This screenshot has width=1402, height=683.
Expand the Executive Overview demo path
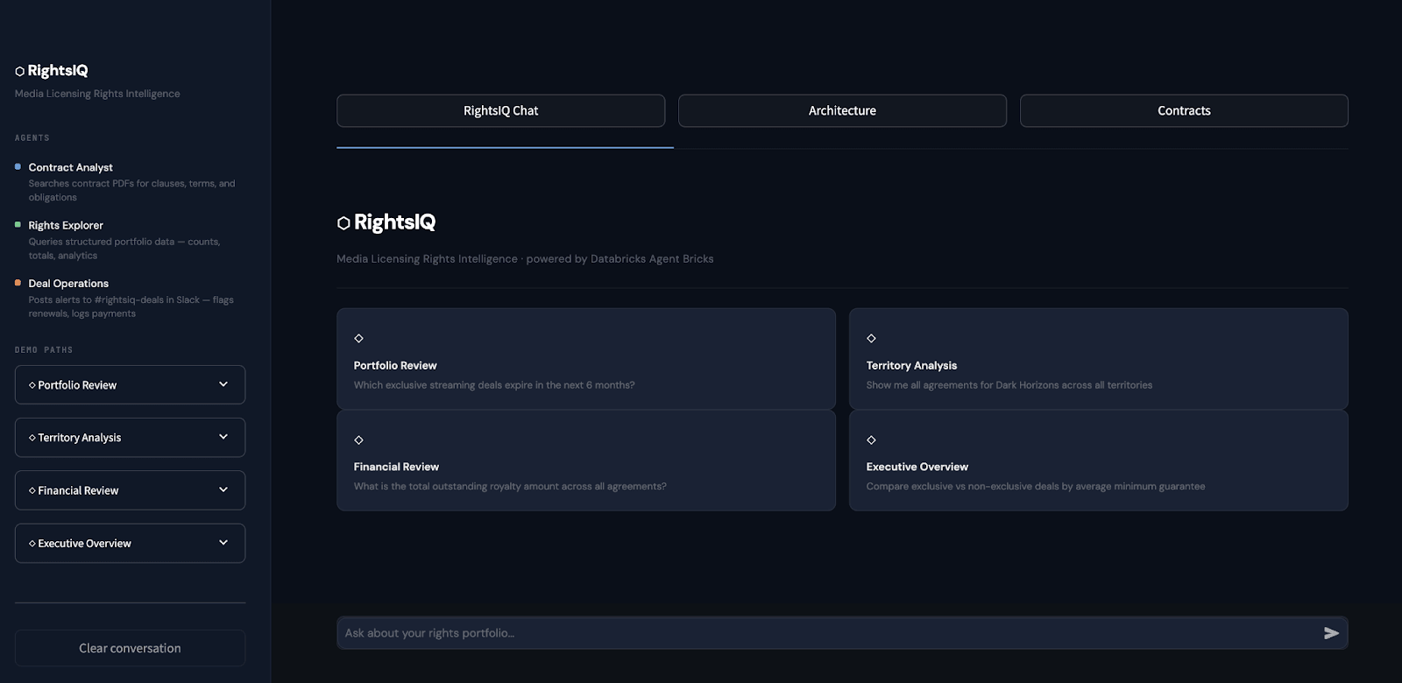130,544
